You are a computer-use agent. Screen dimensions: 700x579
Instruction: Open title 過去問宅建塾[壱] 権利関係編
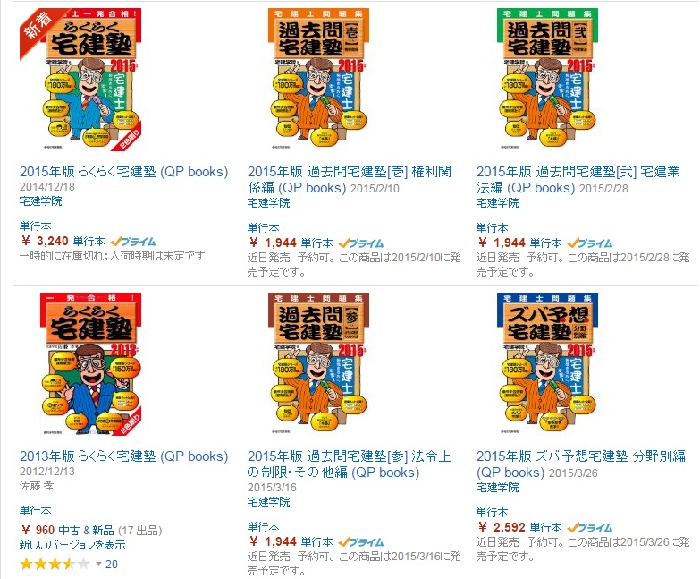(350, 179)
